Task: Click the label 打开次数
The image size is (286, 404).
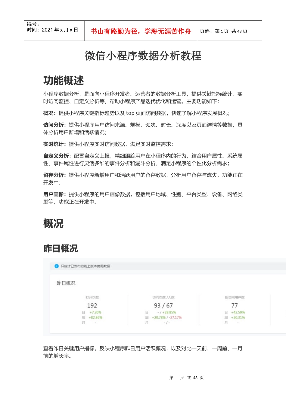Action: (x=92, y=297)
